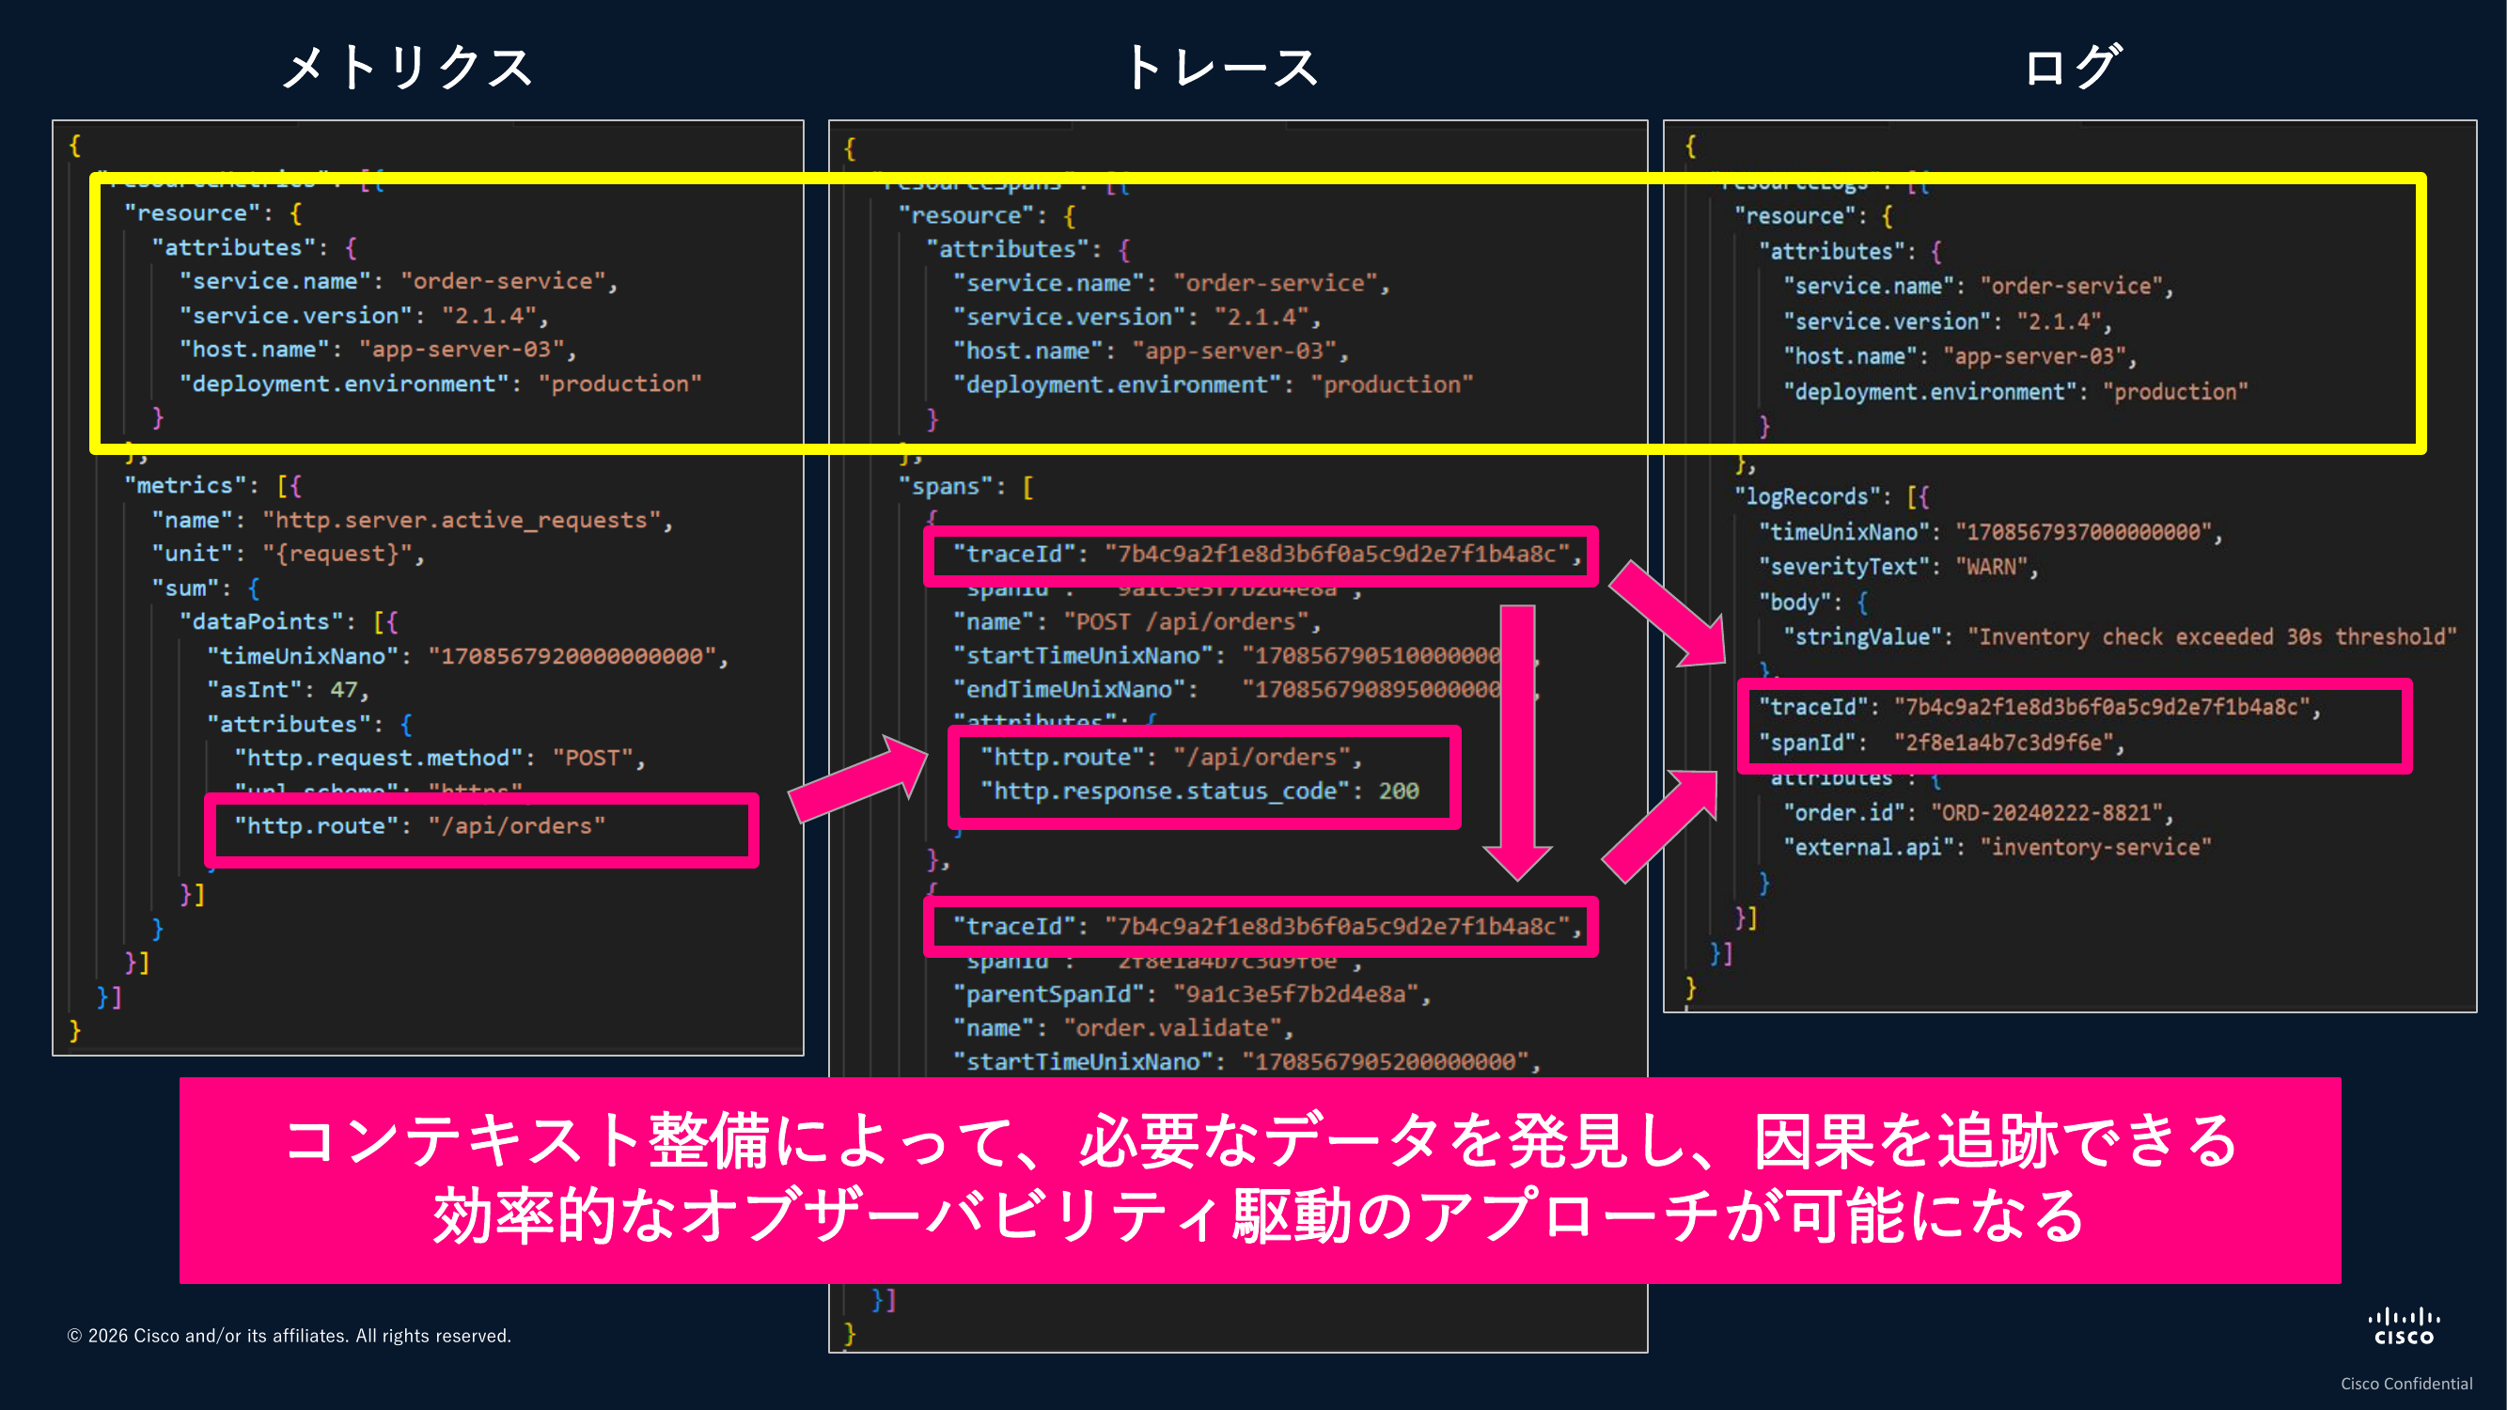Click the metrics name http.server.active_requests

point(462,521)
